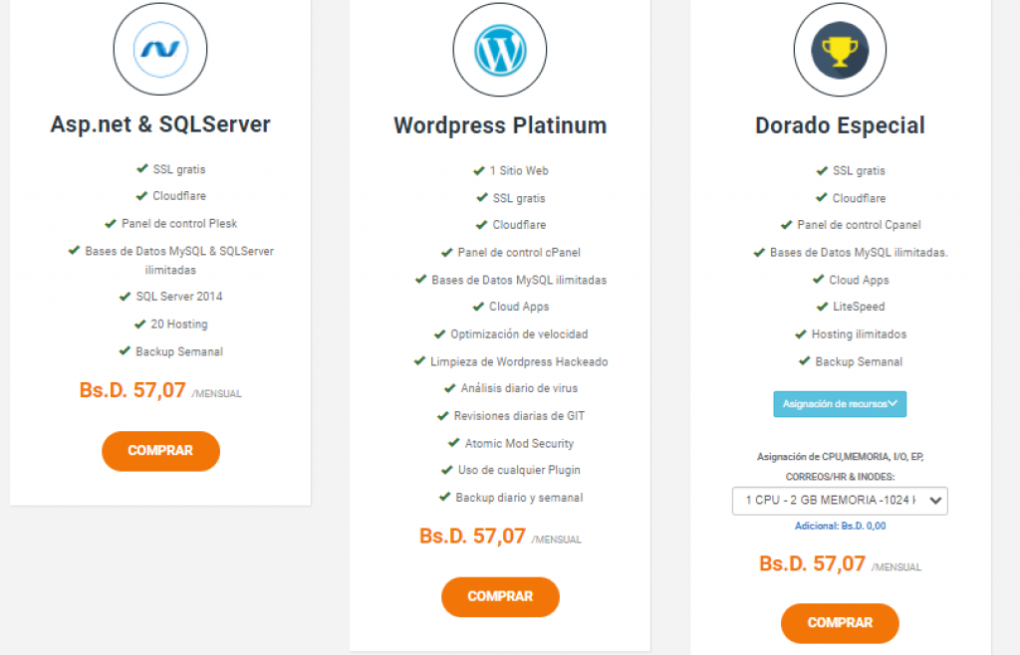Image resolution: width=1020 pixels, height=655 pixels.
Task: Click the checkmark beside 1 Sitio Web
Action: click(x=479, y=171)
